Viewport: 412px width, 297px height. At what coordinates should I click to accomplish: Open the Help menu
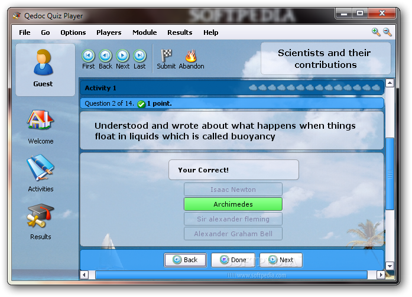[x=211, y=32]
